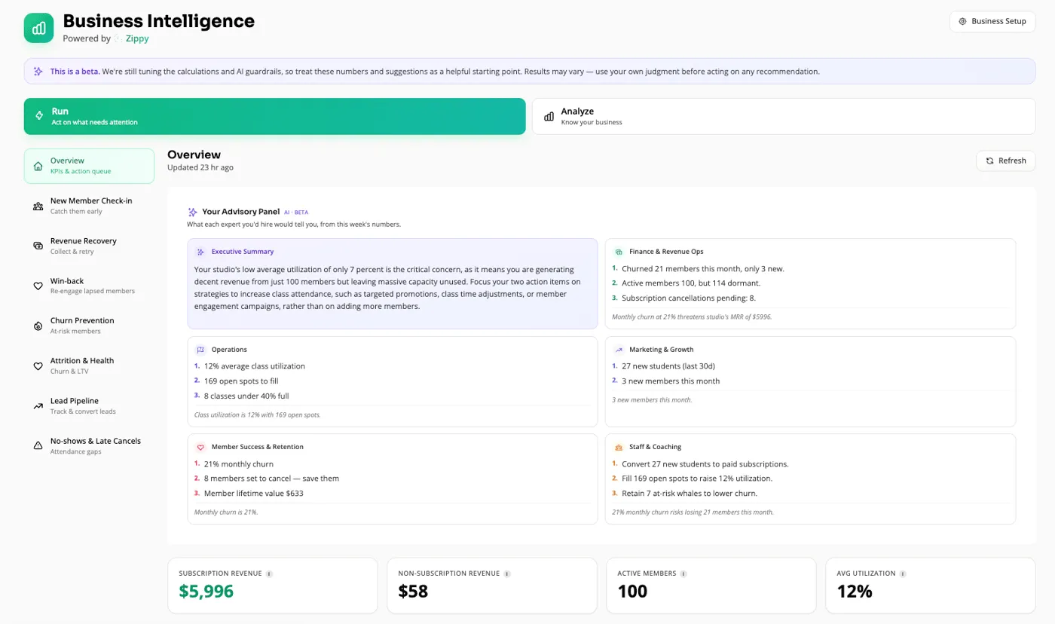Open the Finance & Revenue Ops card
Screen dimensions: 1055x624
coord(810,283)
